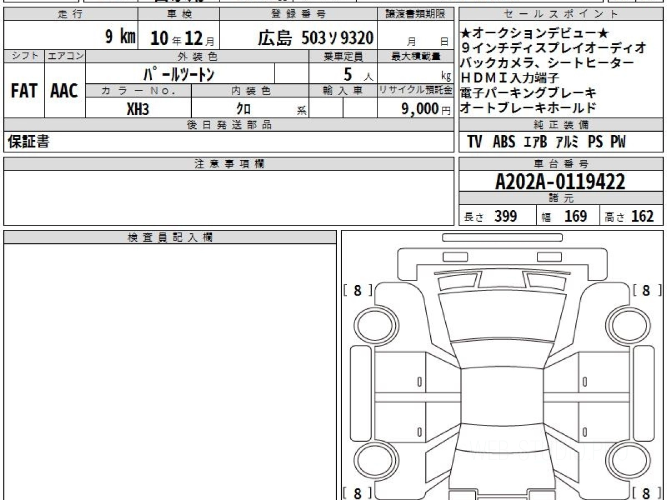667x500 pixels.
Task: Select the AAC air conditioner value
Action: 64,91
